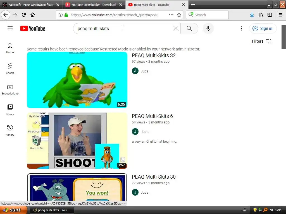Go back using Firefox back arrow
Screen dimensions: 286x214
click(6, 15)
